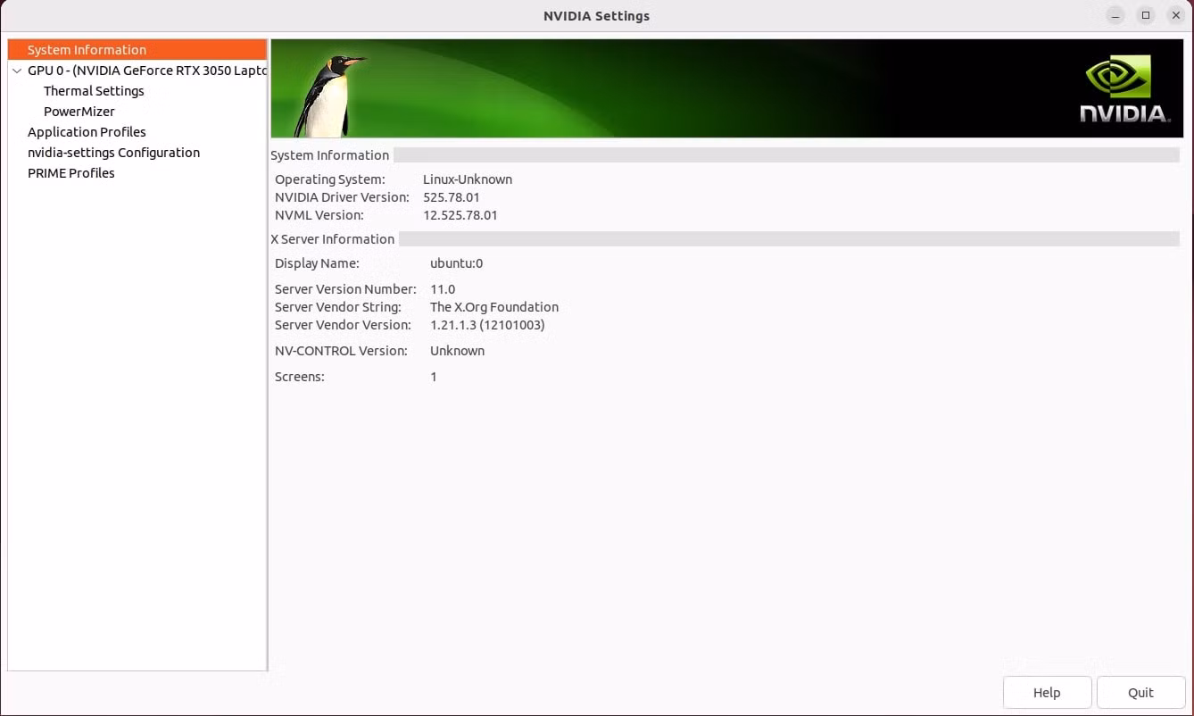The height and width of the screenshot is (716, 1194).
Task: Click the NV-CONTROL Version value Unknown
Action: click(457, 351)
